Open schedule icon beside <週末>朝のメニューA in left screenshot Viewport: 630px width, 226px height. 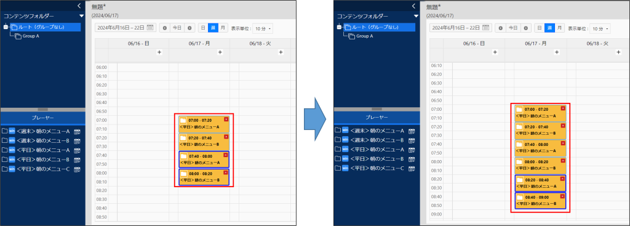click(x=77, y=131)
